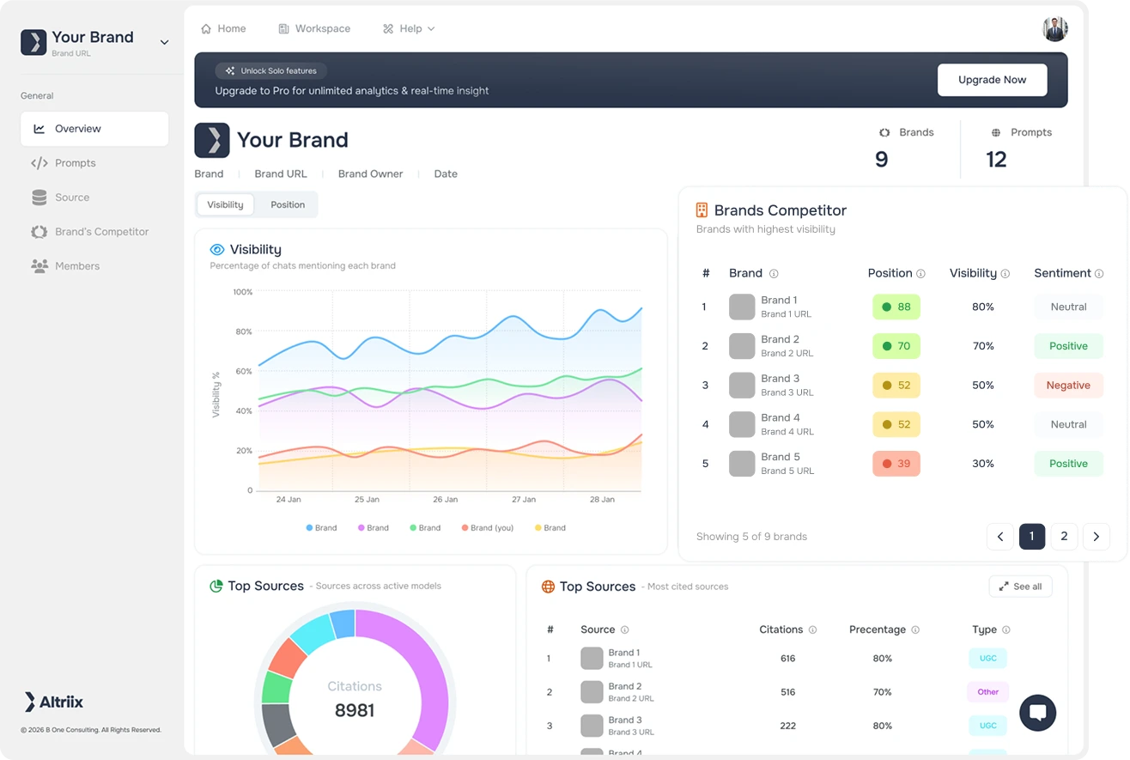Viewport: 1130px width, 760px height.
Task: Click the 28 Jan axis label
Action: pyautogui.click(x=602, y=500)
